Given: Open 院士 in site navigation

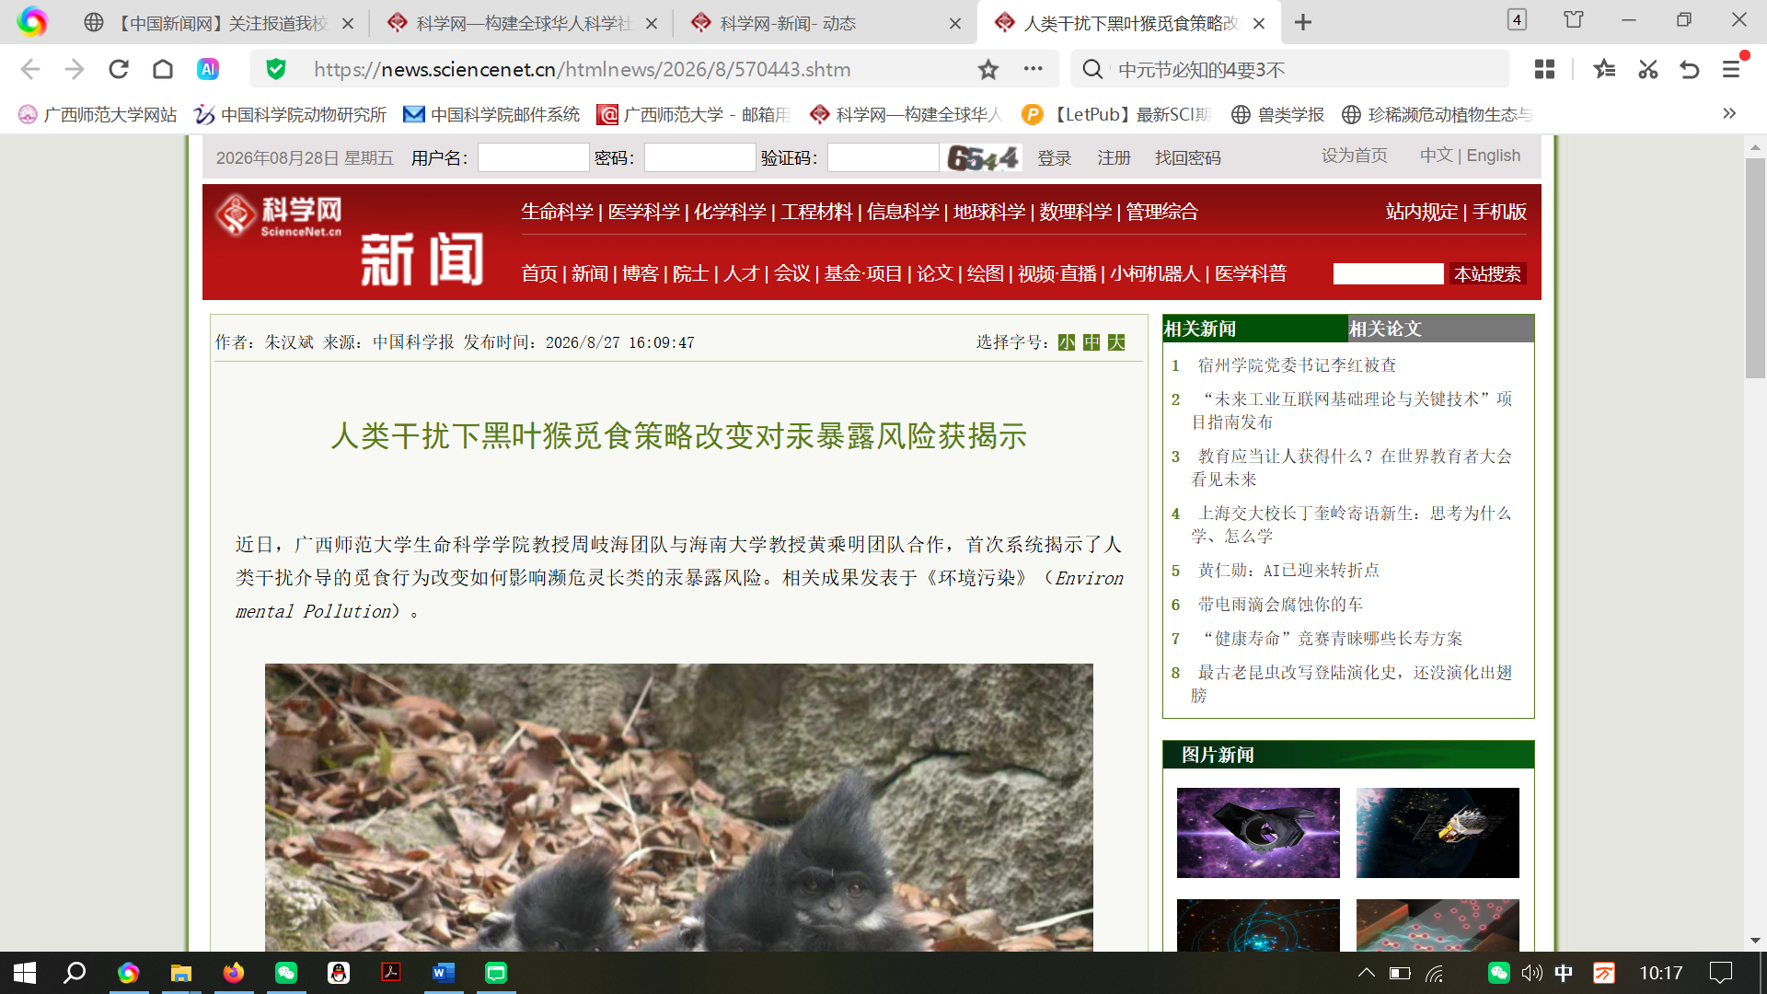Looking at the screenshot, I should click(x=691, y=273).
